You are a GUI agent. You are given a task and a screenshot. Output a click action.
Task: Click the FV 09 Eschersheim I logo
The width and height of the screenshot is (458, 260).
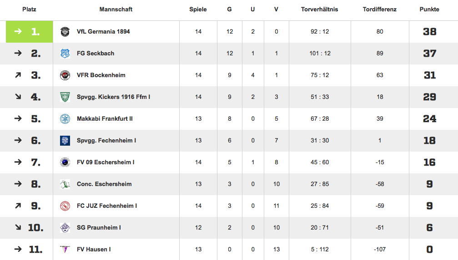[x=65, y=162]
